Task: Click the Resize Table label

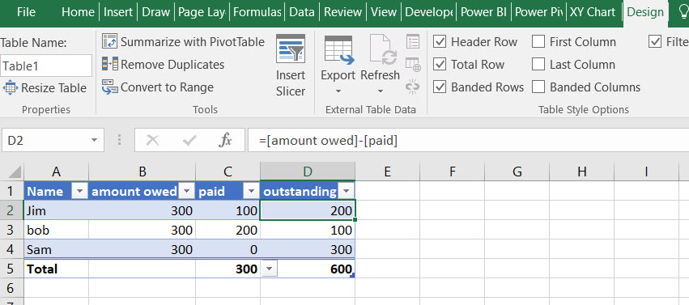Action: (x=53, y=87)
